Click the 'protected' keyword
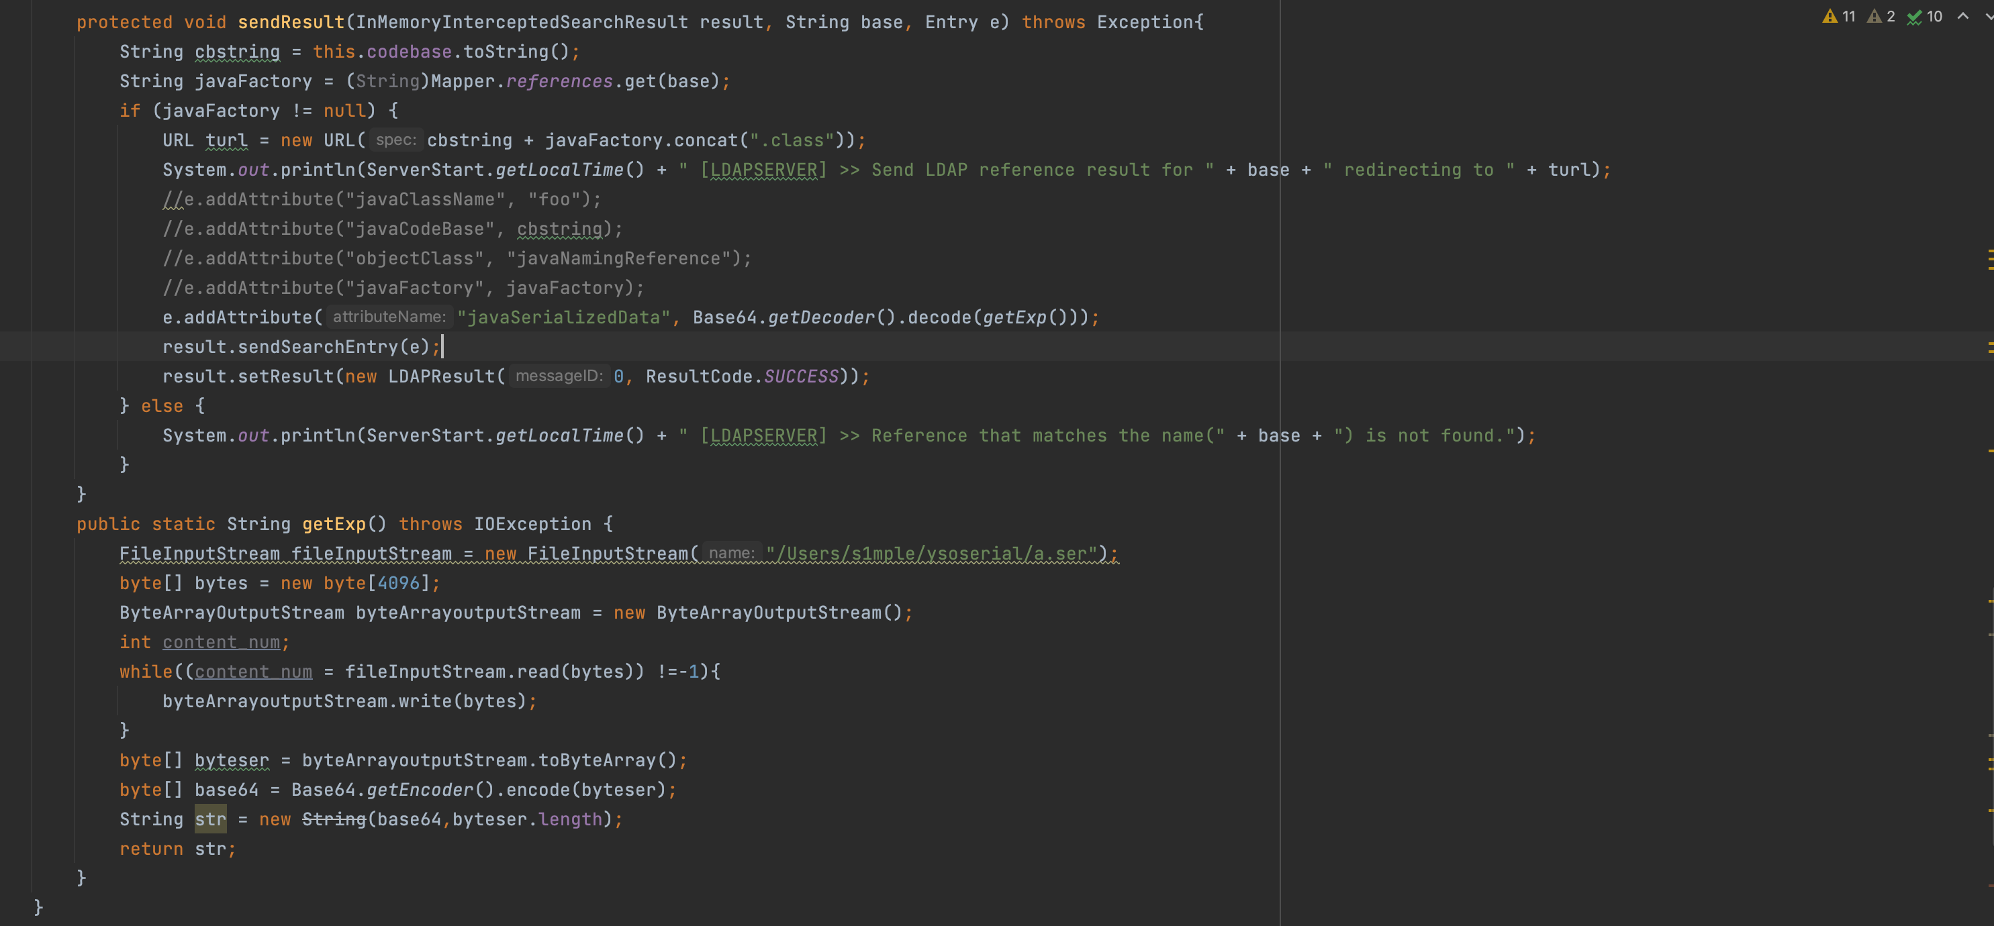Viewport: 1994px width, 926px height. (125, 22)
